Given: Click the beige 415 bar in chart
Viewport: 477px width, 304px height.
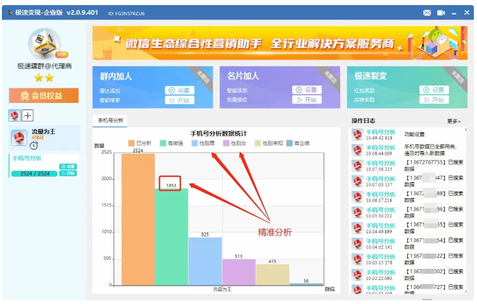Looking at the screenshot, I should [273, 275].
